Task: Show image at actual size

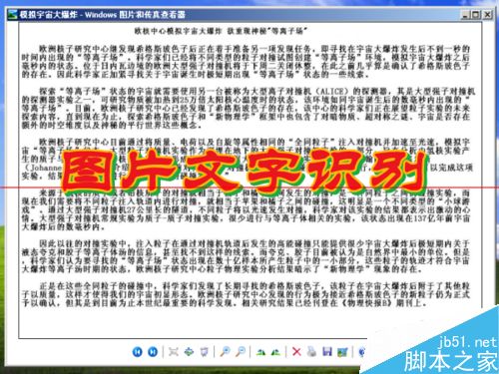Action: tap(189, 351)
